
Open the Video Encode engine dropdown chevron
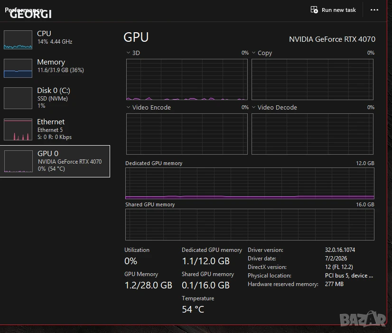(x=128, y=107)
